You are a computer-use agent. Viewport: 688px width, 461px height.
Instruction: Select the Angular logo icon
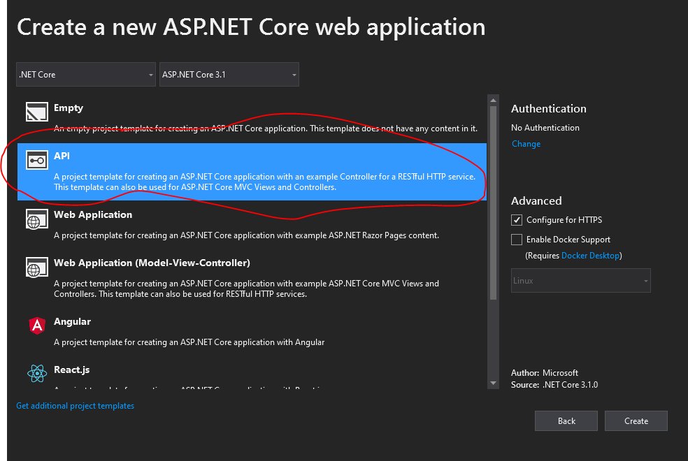pos(37,325)
